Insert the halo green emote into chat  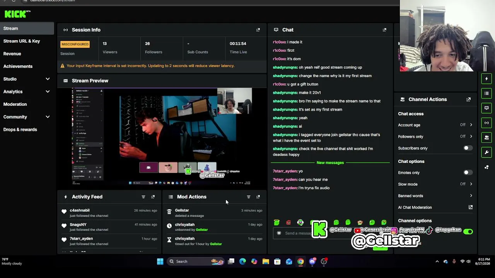(x=277, y=222)
